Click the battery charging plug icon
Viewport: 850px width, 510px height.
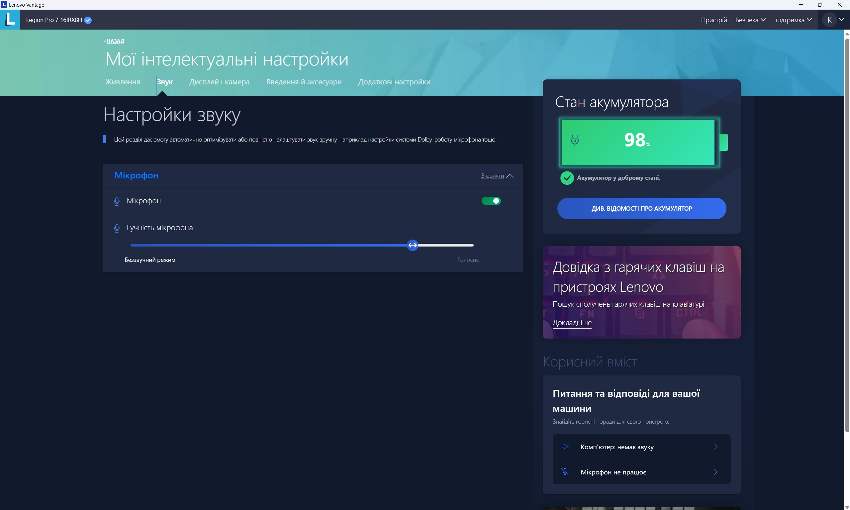575,140
